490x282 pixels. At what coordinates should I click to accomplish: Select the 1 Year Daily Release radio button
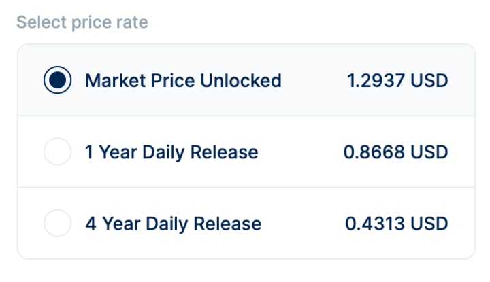tap(57, 152)
